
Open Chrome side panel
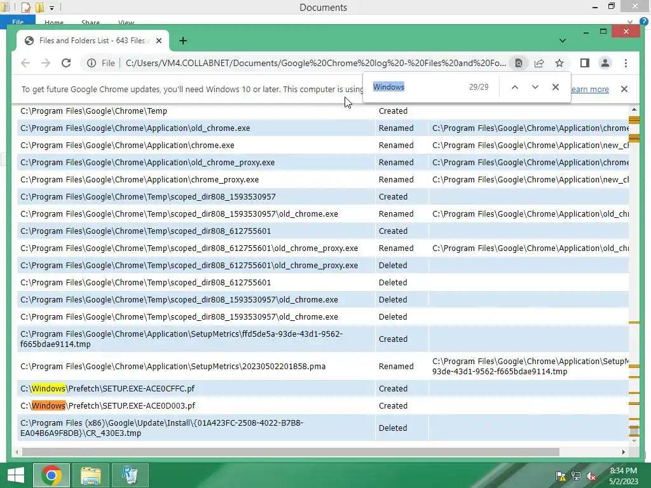pyautogui.click(x=585, y=63)
